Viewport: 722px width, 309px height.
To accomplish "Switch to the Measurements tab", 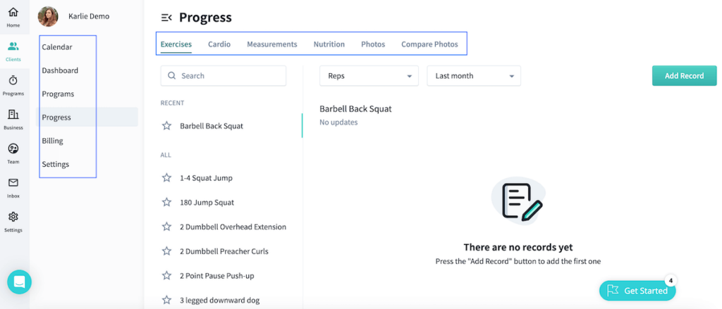I will 271,44.
